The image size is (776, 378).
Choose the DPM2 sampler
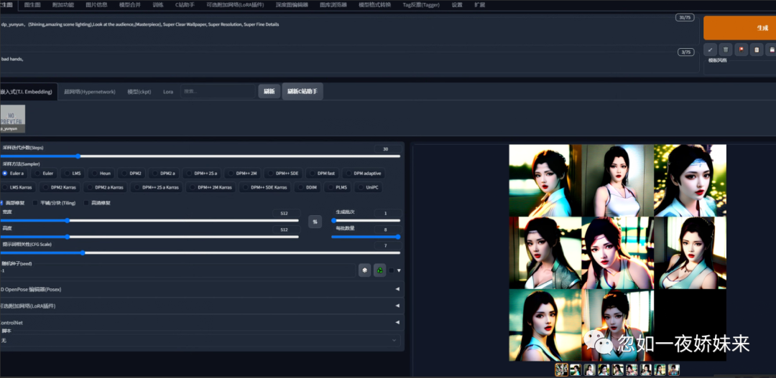click(x=131, y=174)
